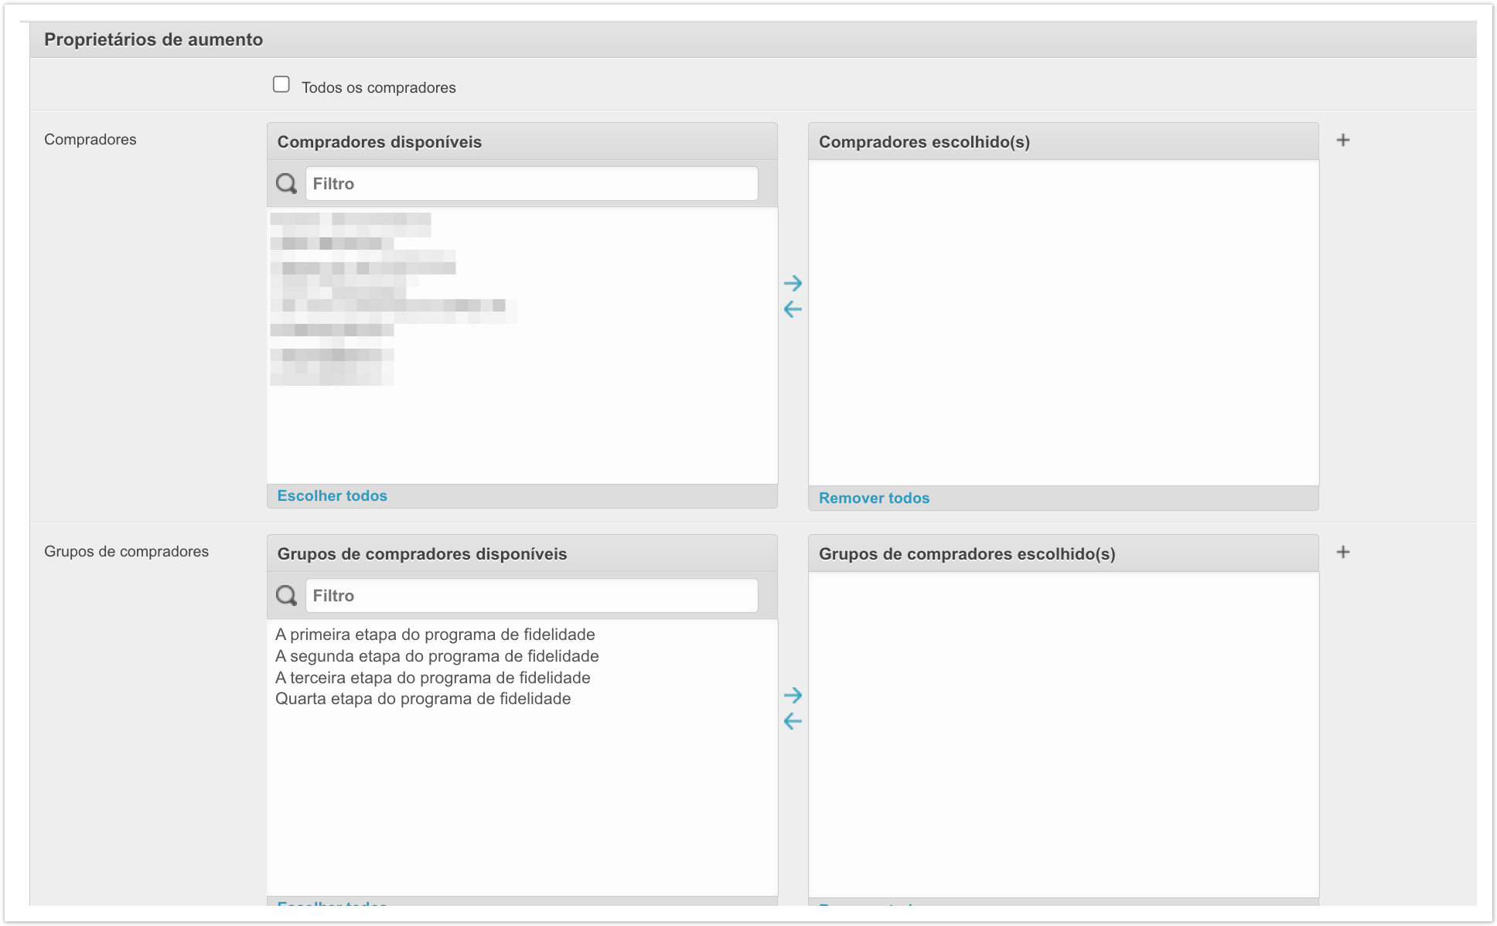This screenshot has width=1497, height=926.
Task: Click Escolher todos under available buyers
Action: pos(332,496)
